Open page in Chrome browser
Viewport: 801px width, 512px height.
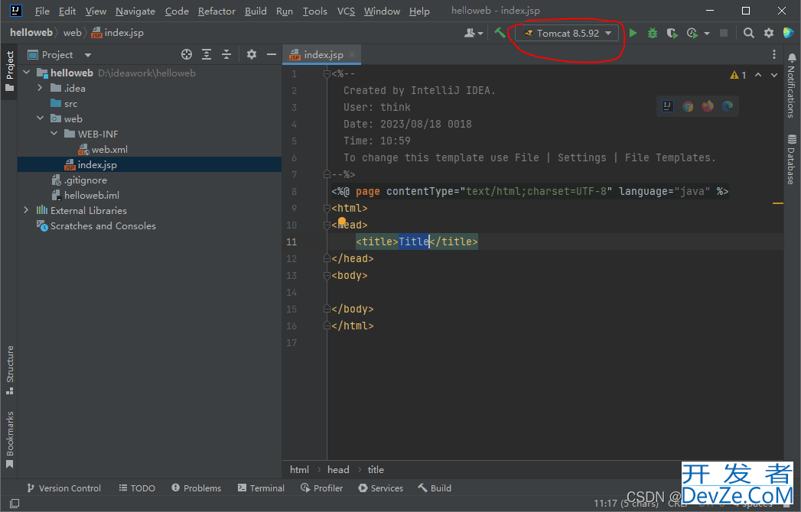tap(688, 105)
